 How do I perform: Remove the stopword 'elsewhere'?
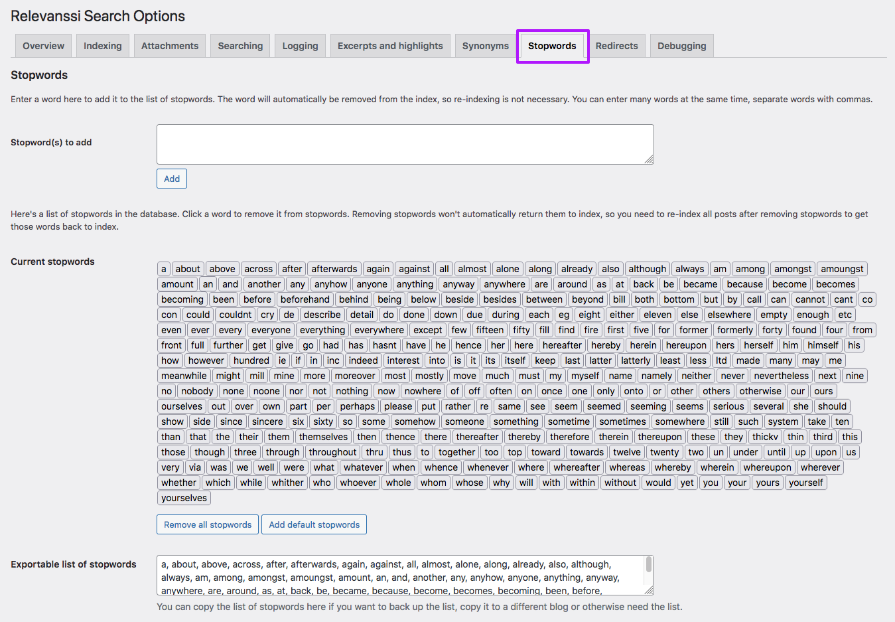729,315
